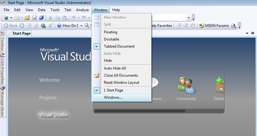Click the How Do I button

[x=68, y=26]
